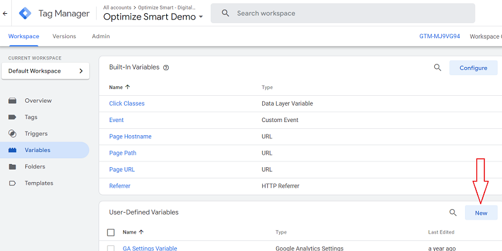Open the Optimize Smart Demo container dropdown
The image size is (502, 251).
click(153, 17)
